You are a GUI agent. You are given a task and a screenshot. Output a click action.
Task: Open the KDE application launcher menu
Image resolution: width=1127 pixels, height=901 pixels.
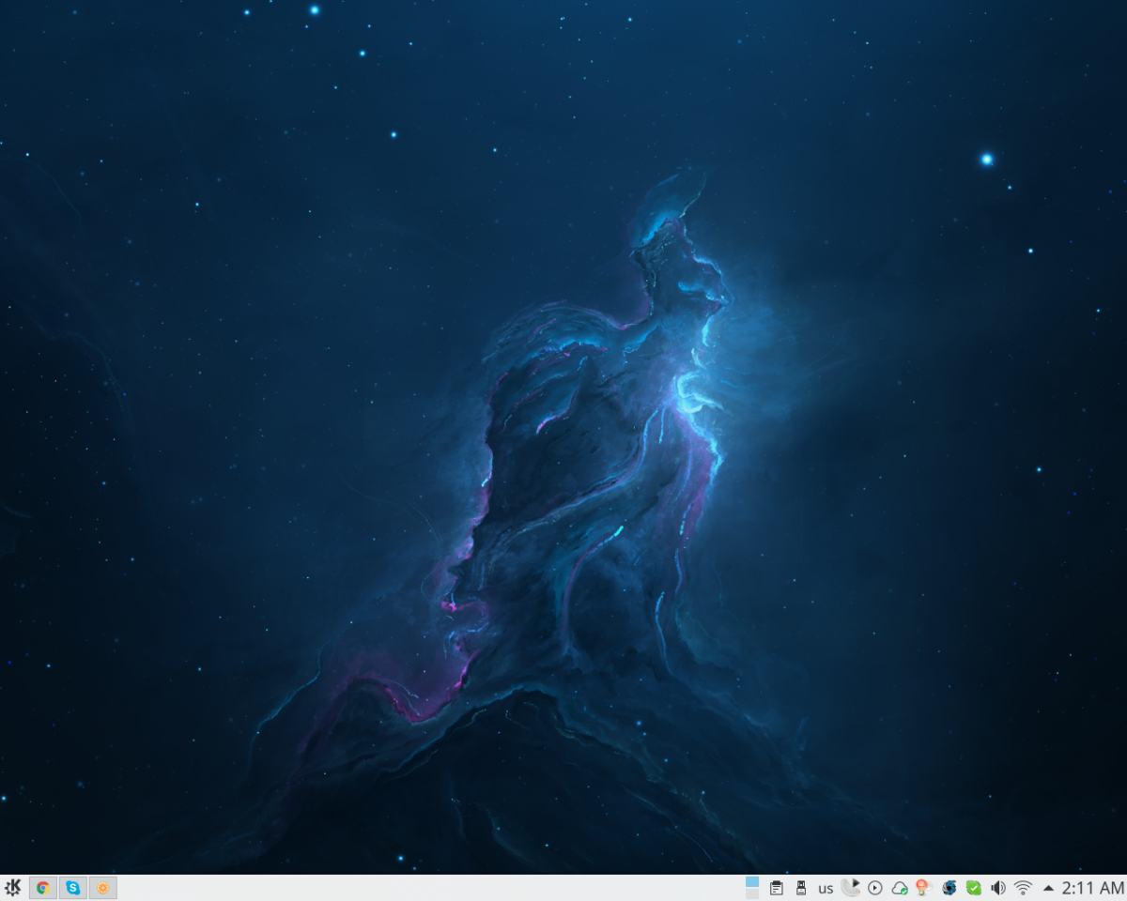[13, 887]
